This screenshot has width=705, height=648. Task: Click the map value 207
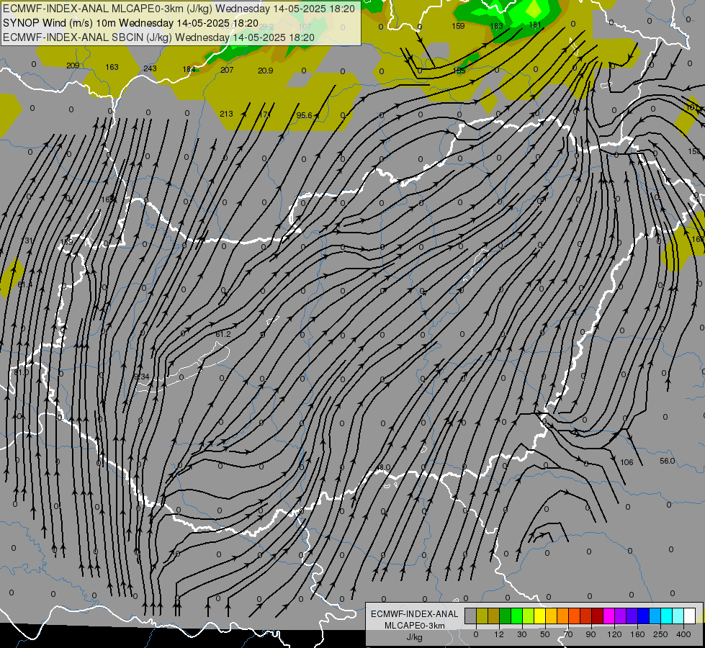point(227,70)
